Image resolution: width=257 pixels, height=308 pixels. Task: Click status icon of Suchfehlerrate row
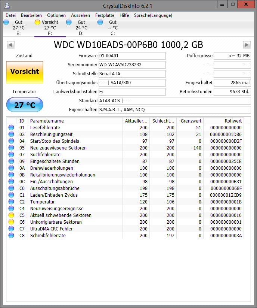click(11, 155)
